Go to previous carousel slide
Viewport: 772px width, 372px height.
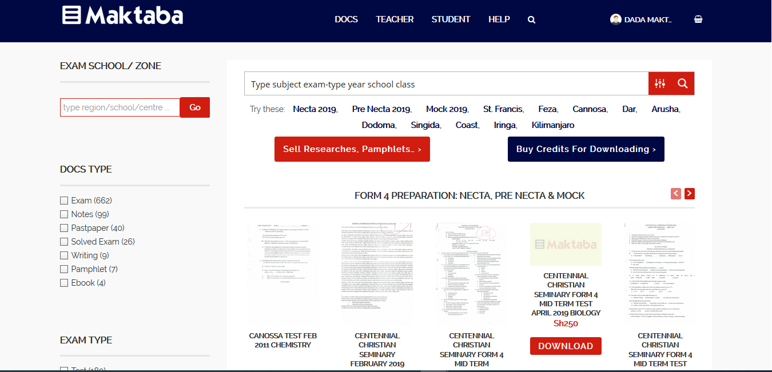(676, 194)
